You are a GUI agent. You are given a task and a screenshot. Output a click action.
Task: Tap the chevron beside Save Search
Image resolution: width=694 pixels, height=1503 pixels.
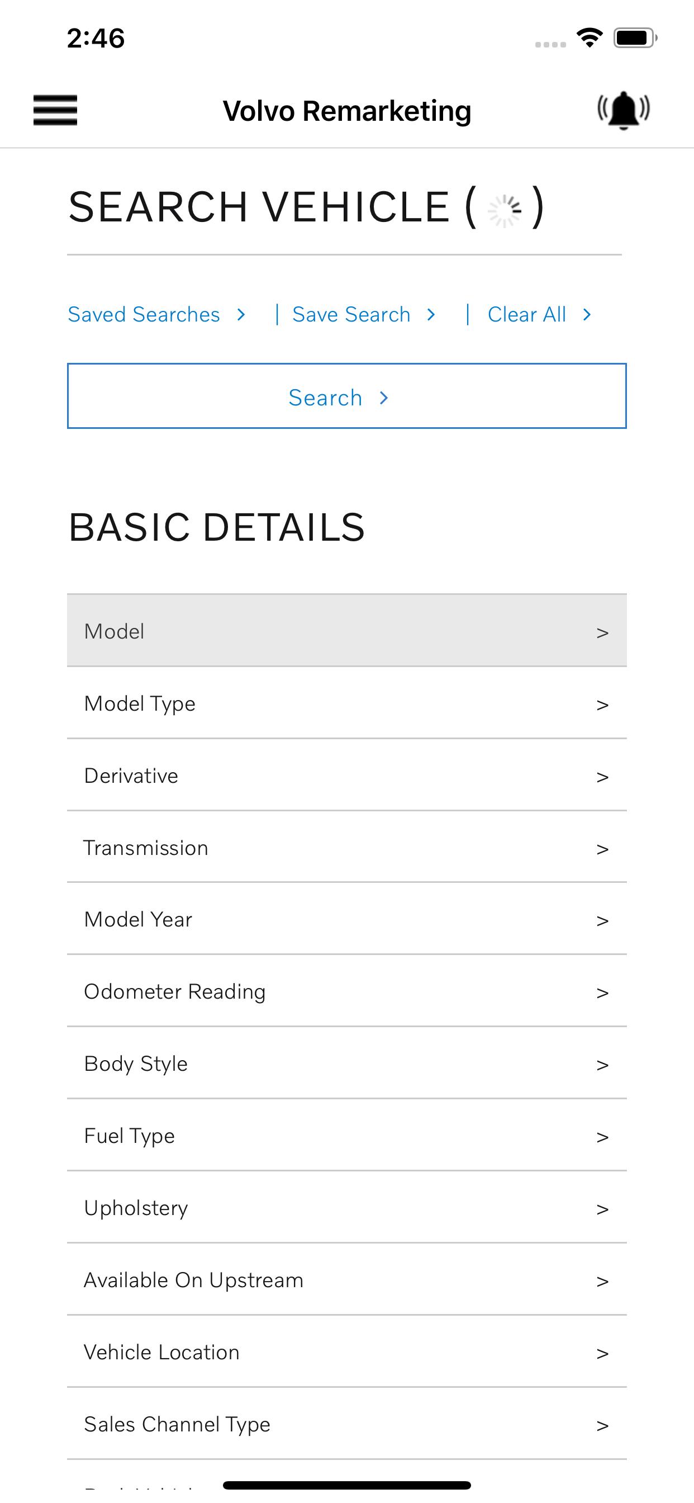point(431,315)
